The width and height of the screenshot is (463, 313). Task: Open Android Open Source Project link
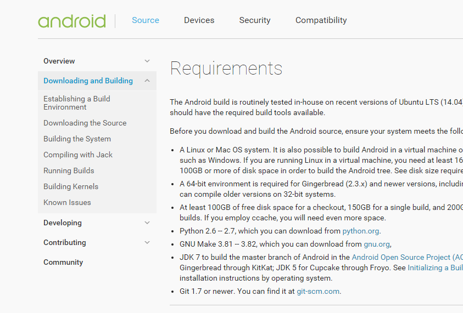click(407, 257)
